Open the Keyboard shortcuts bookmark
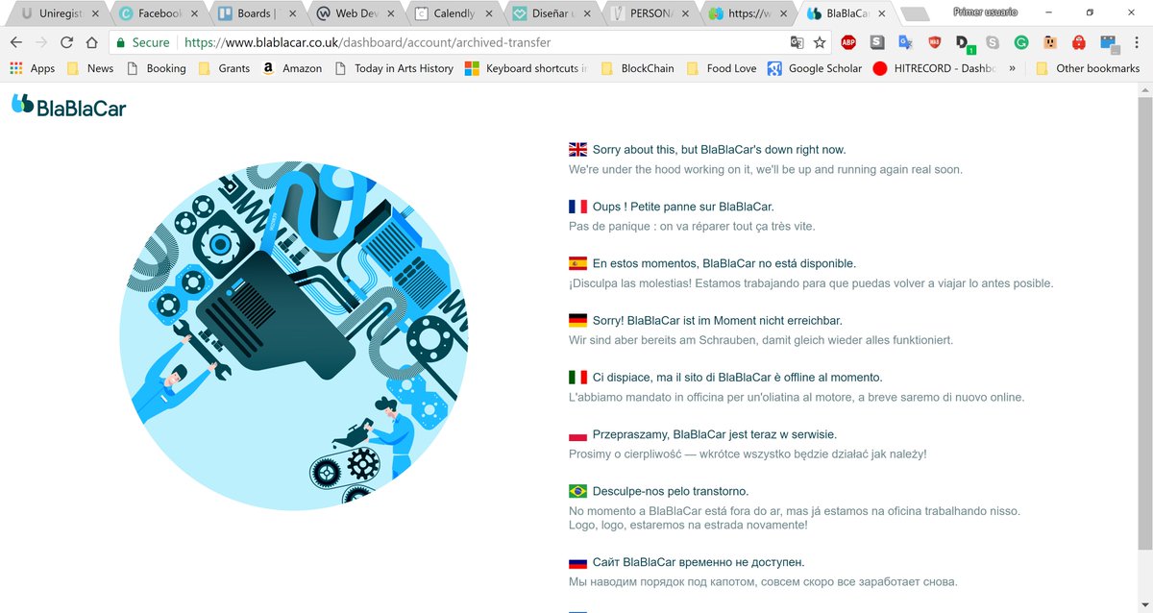This screenshot has height=613, width=1153. pos(527,68)
